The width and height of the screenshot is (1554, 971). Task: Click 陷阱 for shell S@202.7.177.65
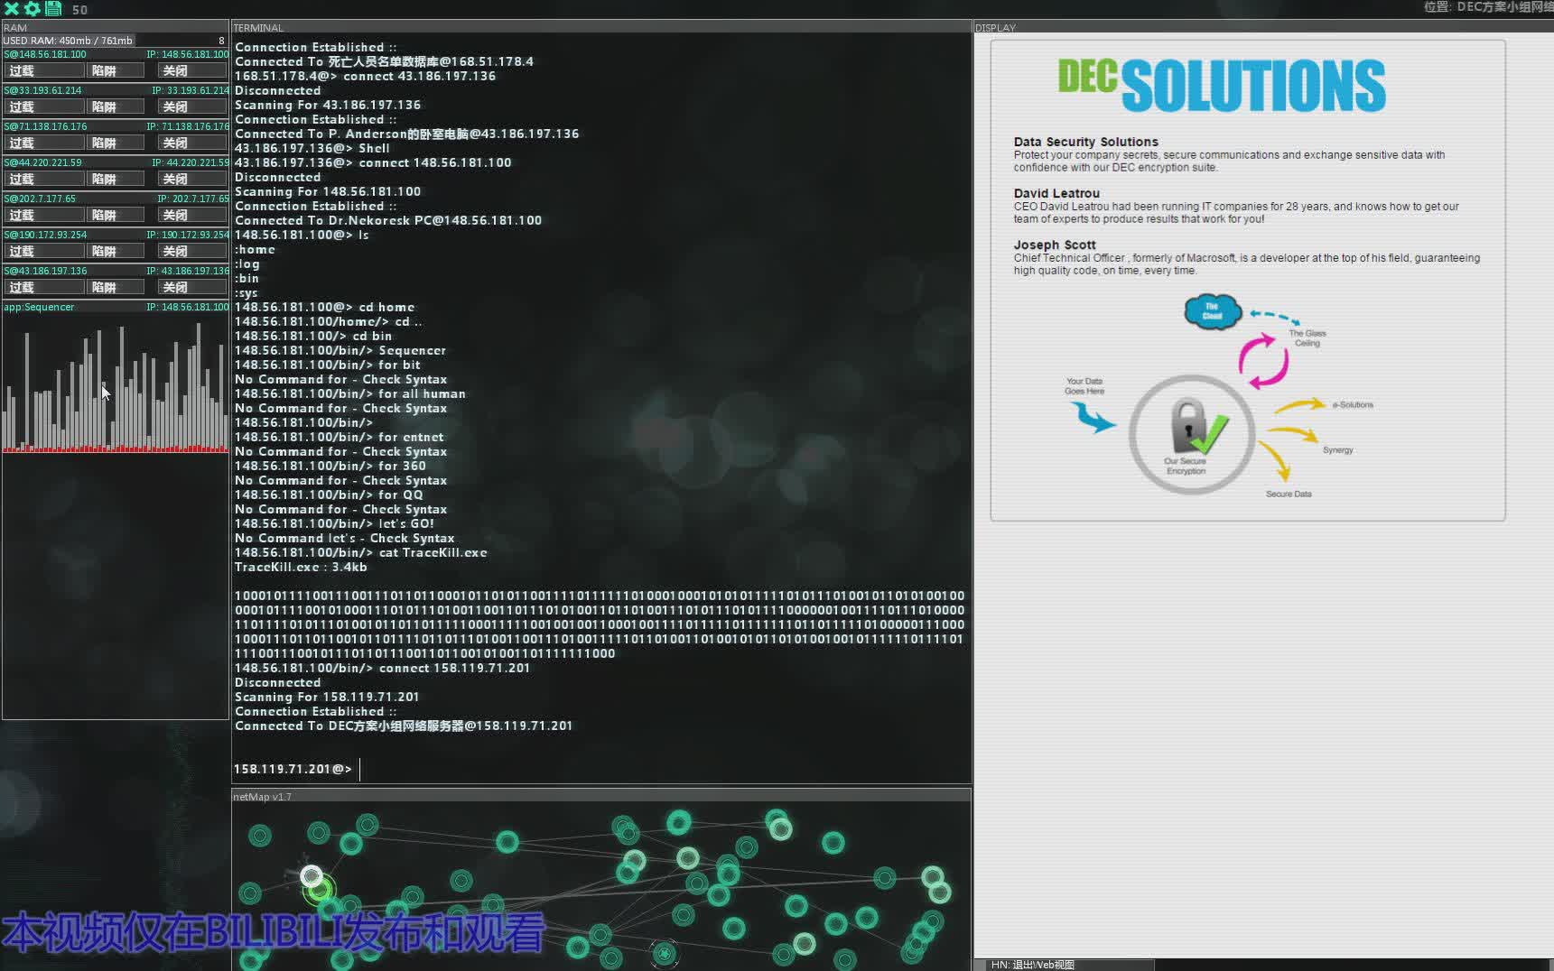[x=114, y=215]
